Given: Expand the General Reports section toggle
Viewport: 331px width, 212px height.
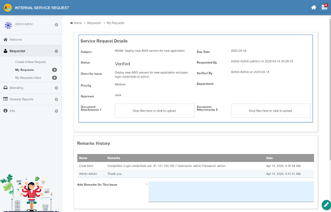Looking at the screenshot, I should [x=56, y=99].
